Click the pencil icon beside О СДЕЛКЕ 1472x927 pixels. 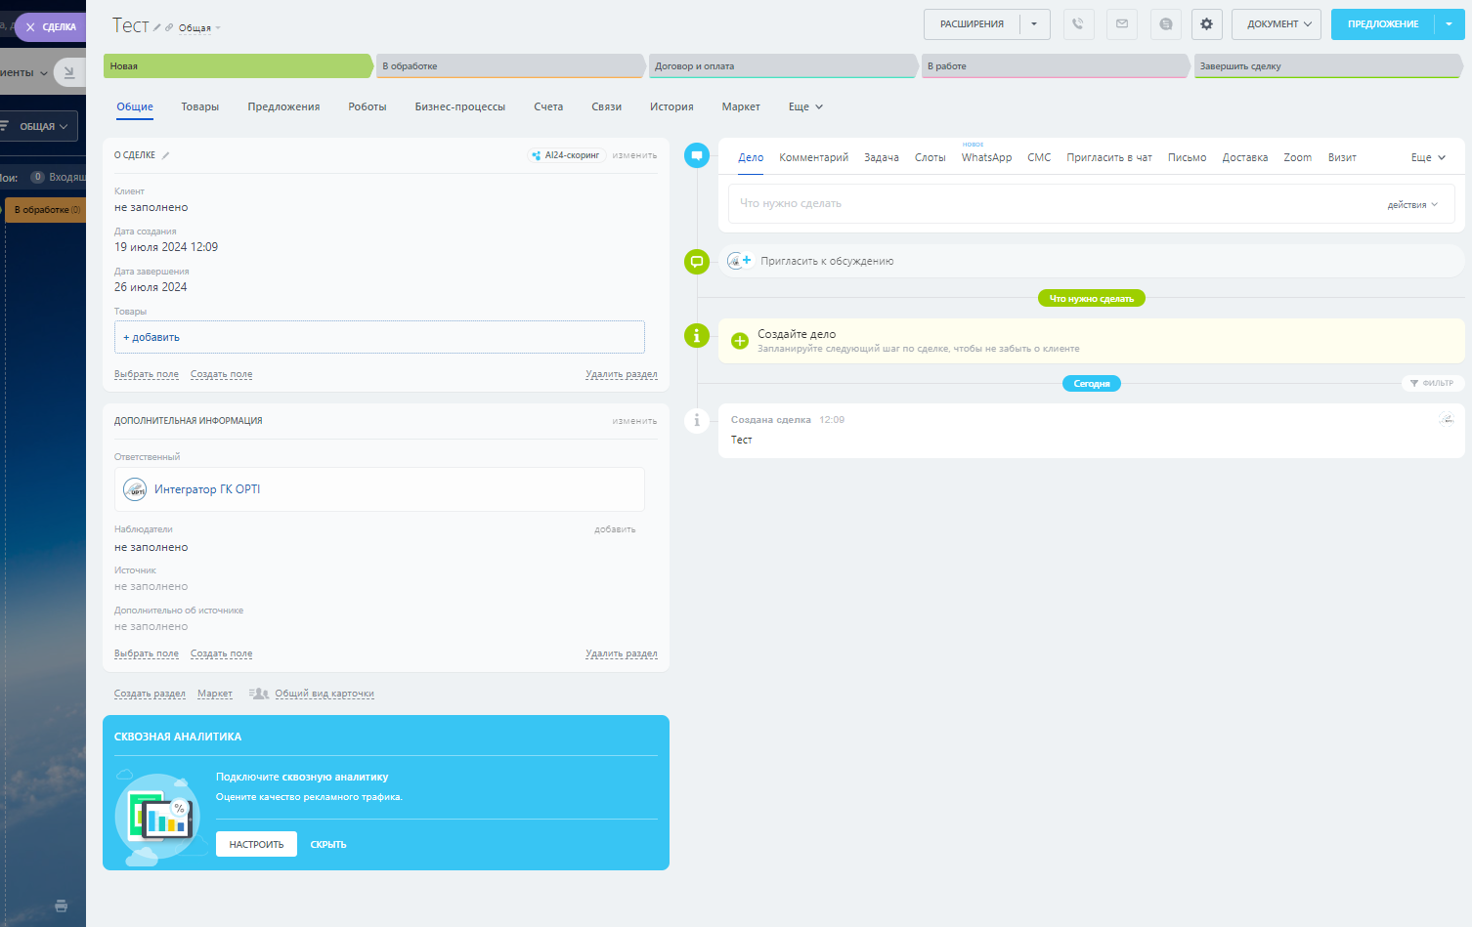coord(166,155)
